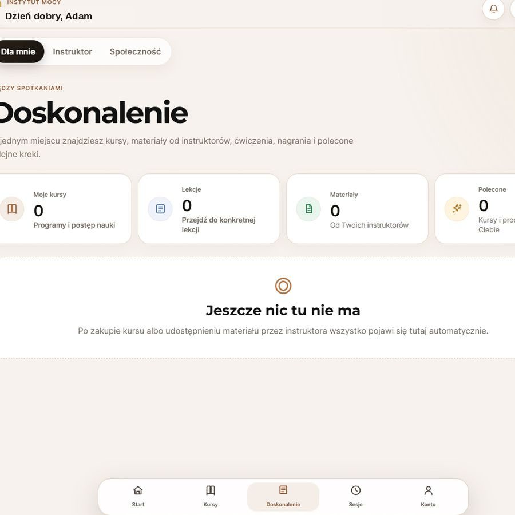Click the Doskonalenie icon in bottom navigation
515x515 pixels.
coord(283,490)
